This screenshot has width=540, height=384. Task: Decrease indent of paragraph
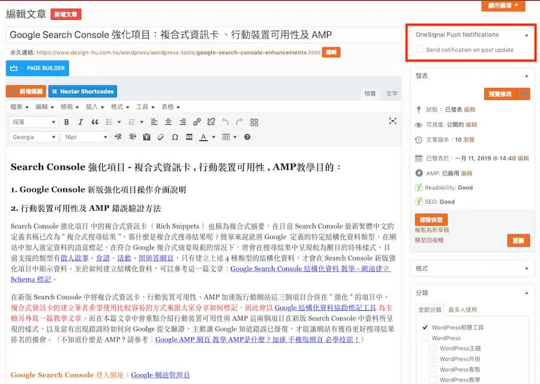pos(118,137)
